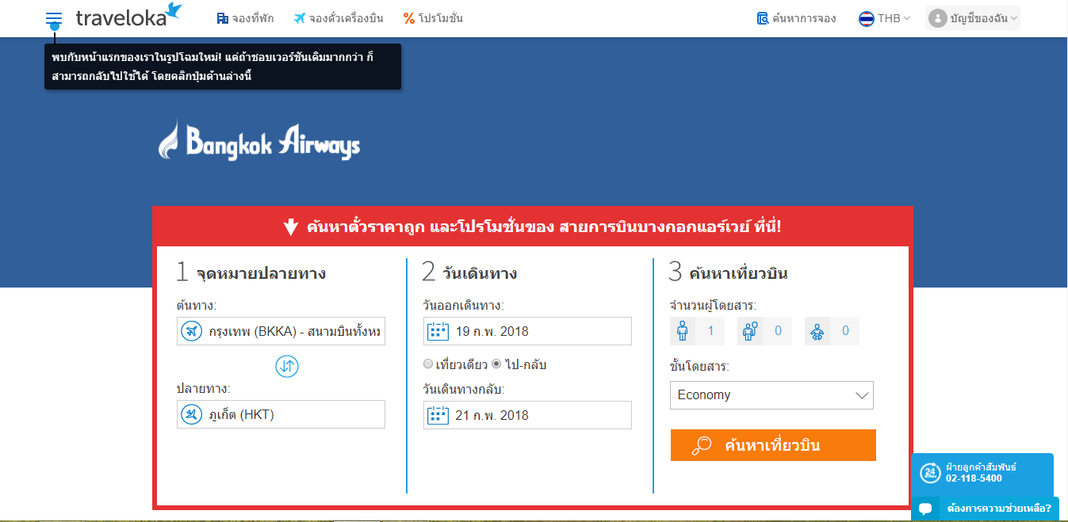
Task: Swap origin and destination arrows icon
Action: [x=287, y=366]
